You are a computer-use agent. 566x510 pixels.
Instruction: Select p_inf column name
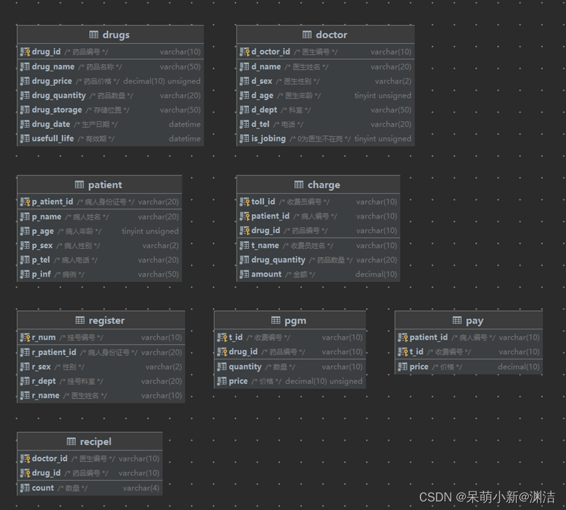41,274
